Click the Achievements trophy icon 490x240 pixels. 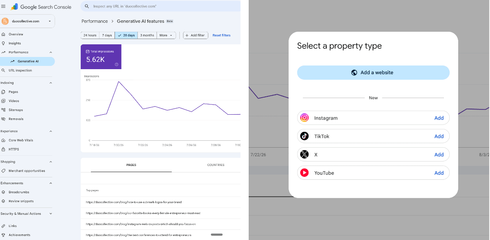3,235
